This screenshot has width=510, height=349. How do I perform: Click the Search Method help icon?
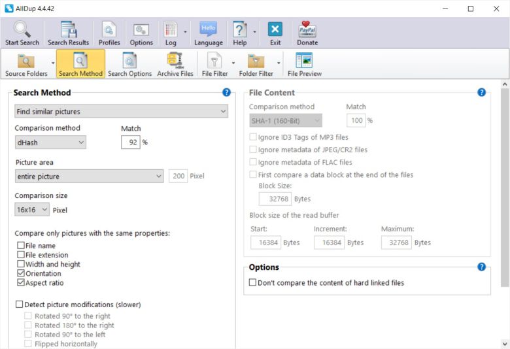click(226, 93)
